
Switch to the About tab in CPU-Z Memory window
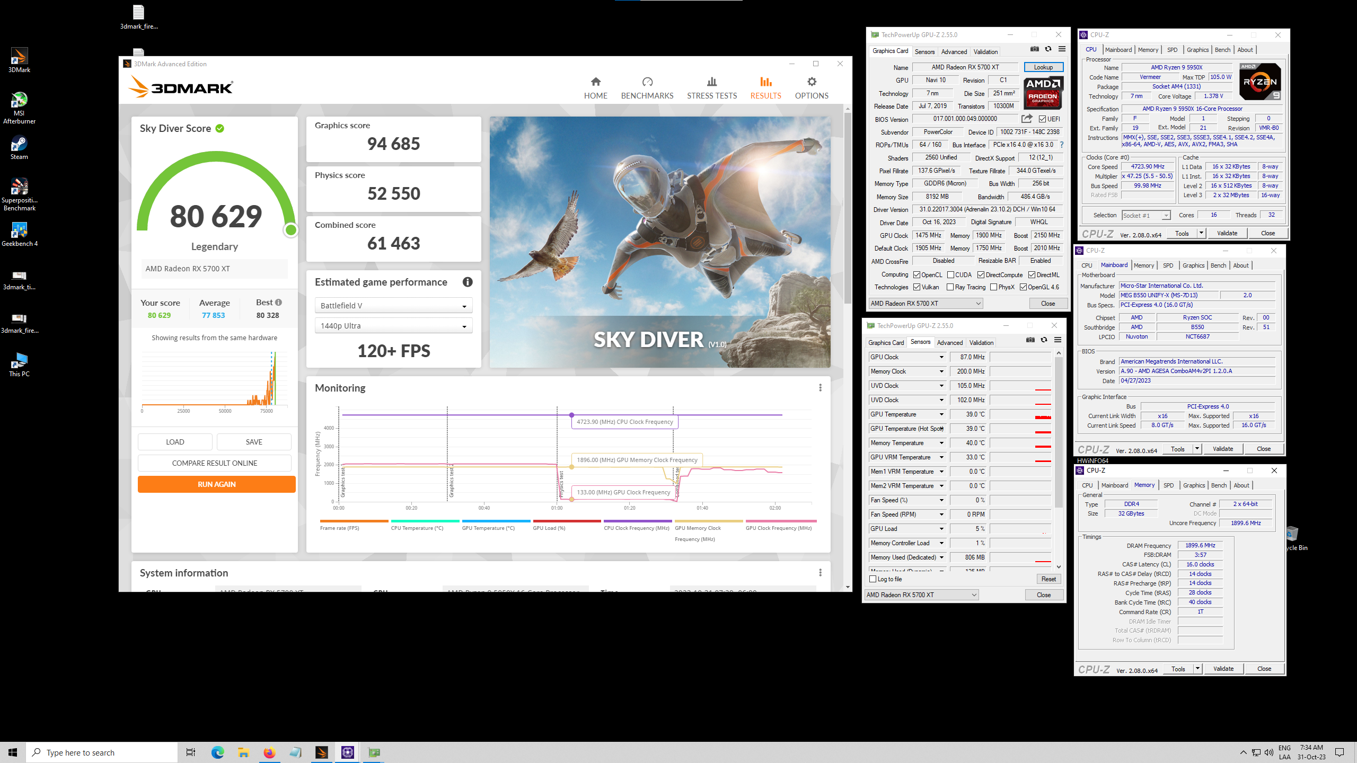point(1241,485)
